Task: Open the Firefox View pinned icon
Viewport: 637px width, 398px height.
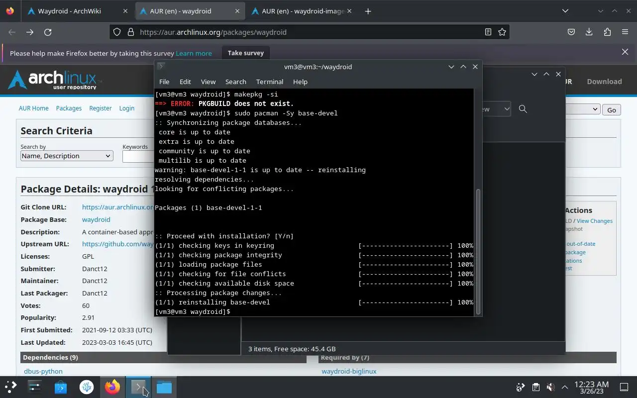Action: (x=10, y=11)
